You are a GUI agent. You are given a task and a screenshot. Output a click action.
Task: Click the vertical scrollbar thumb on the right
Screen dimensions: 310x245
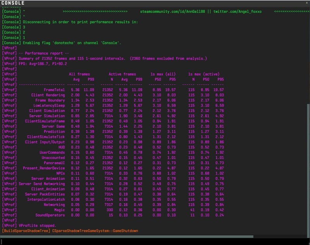click(308, 170)
